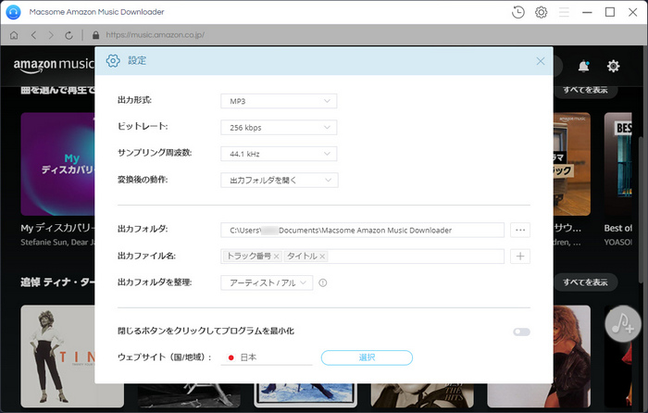Navigate forward in the browser bar

[51, 35]
